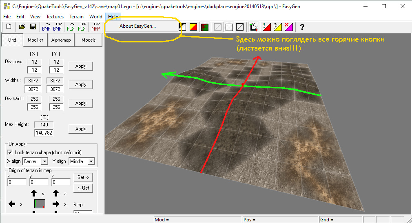Click the question mark help icon in the toolbar
The image size is (412, 223).
pyautogui.click(x=302, y=27)
